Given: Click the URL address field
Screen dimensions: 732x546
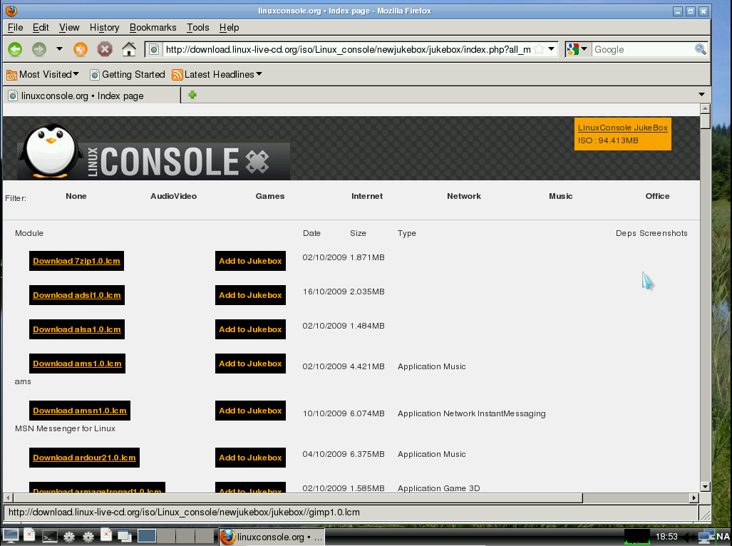Looking at the screenshot, I should pyautogui.click(x=348, y=49).
